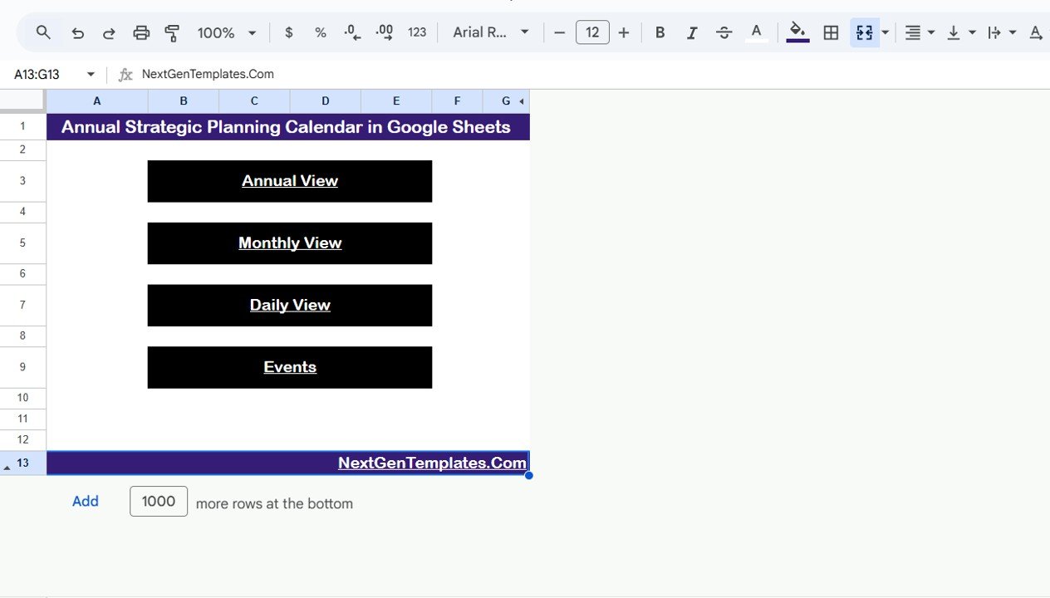Open the font family dropdown
Screen dimensions: 1050x598
coord(490,32)
